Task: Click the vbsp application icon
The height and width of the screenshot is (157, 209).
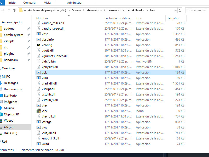Action: pos(39,34)
